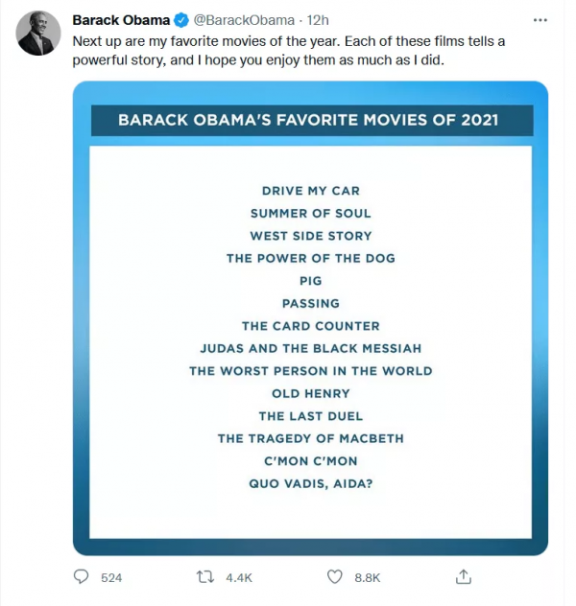Screen dimensions: 576x606
Task: Click 'Quo Vadis, Aida?' in the image
Action: (310, 483)
